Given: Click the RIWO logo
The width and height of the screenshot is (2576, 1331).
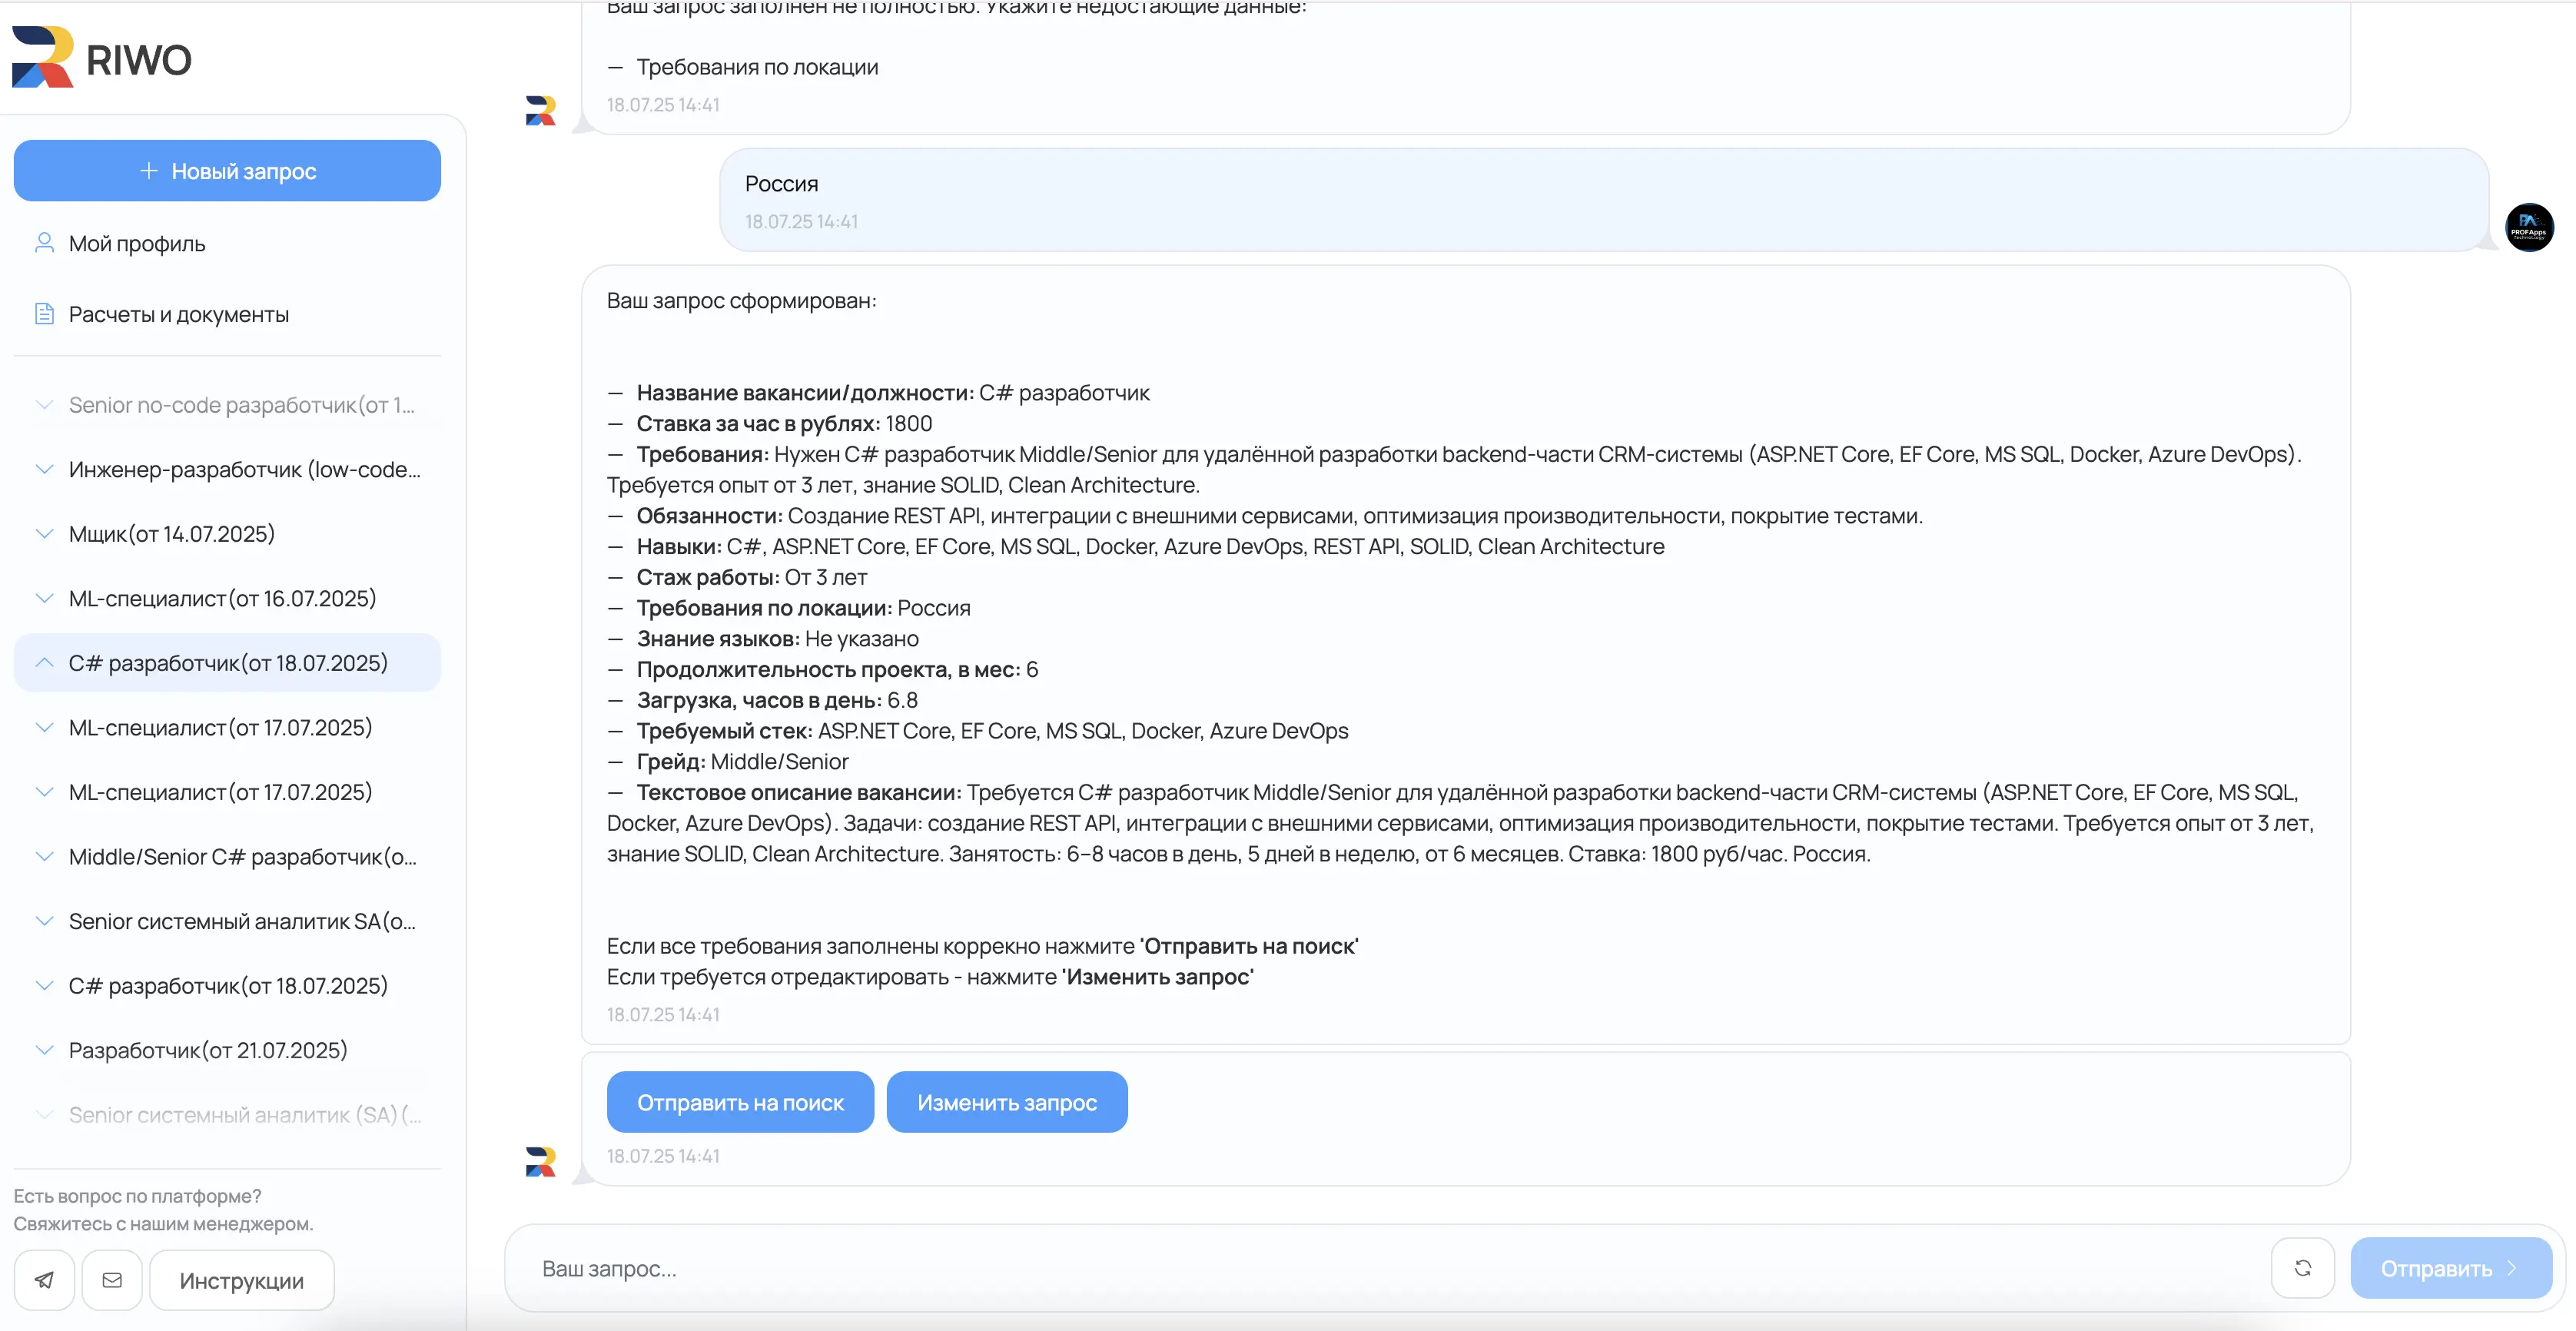Looking at the screenshot, I should [102, 59].
